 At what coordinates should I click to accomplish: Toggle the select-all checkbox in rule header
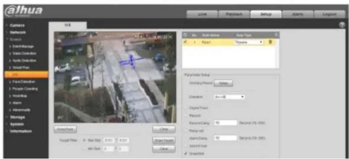pos(185,35)
